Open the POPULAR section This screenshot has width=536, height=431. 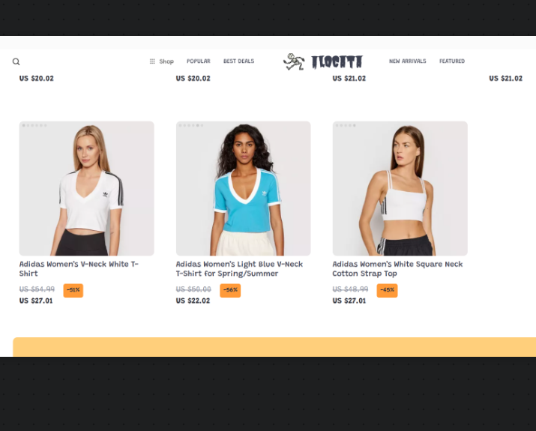point(198,61)
